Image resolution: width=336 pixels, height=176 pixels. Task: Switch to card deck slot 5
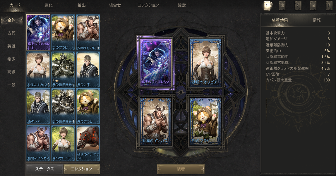point(329,6)
